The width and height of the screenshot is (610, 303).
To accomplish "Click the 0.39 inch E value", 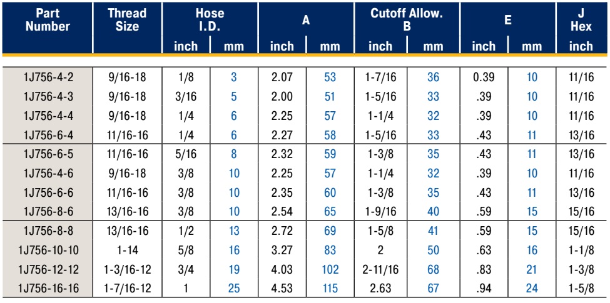I will click(x=484, y=77).
